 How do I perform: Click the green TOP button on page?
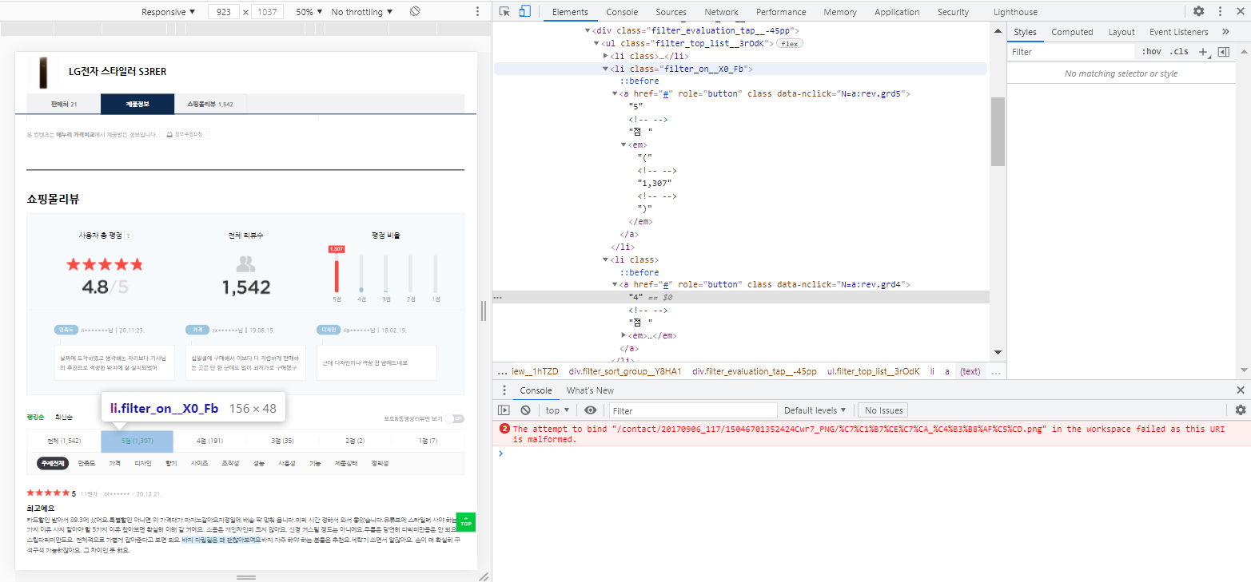tap(466, 523)
